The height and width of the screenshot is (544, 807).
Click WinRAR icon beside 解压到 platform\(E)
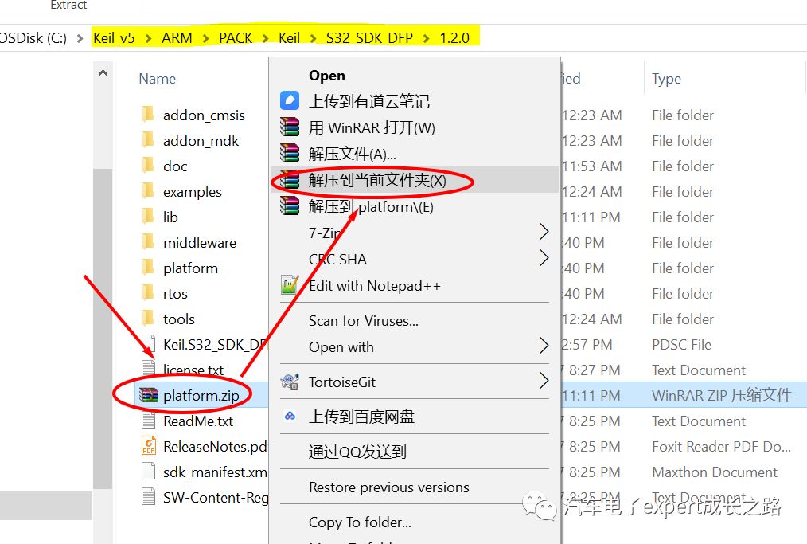click(x=289, y=206)
